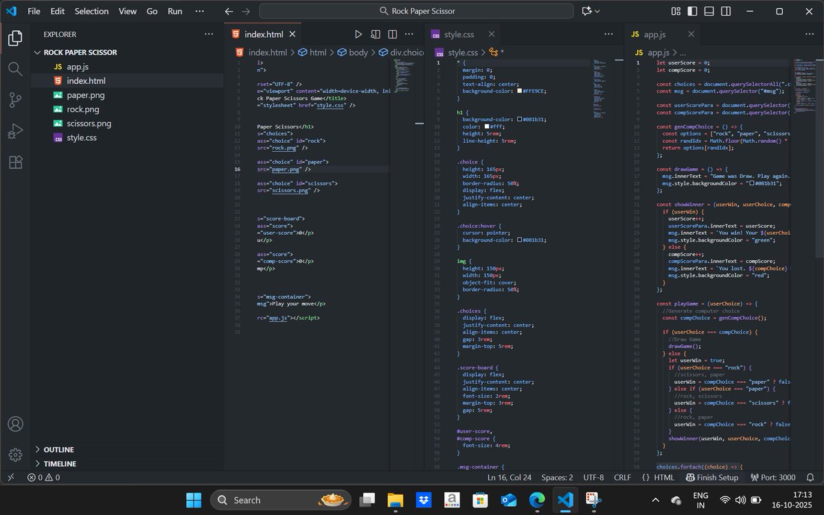Open Microsoft Store from taskbar
This screenshot has height=515, width=824.
pyautogui.click(x=481, y=500)
